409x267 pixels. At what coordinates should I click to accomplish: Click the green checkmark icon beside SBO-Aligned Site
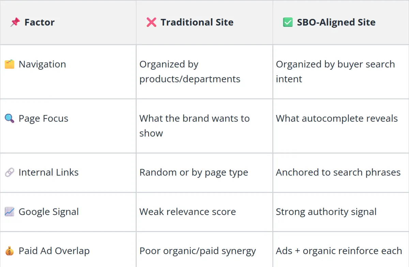click(288, 22)
